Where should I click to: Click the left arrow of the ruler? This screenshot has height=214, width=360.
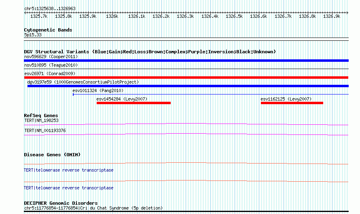25,13
